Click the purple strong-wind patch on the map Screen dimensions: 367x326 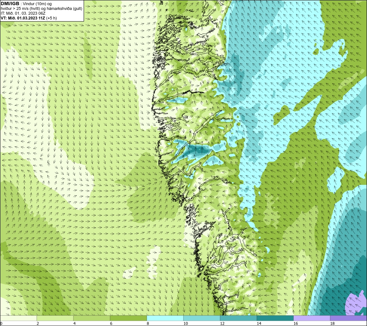356,304
